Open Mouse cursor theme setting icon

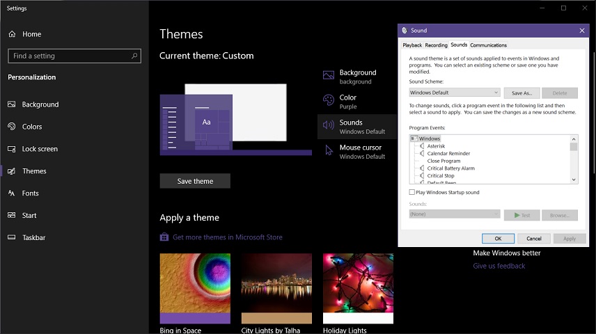(329, 151)
